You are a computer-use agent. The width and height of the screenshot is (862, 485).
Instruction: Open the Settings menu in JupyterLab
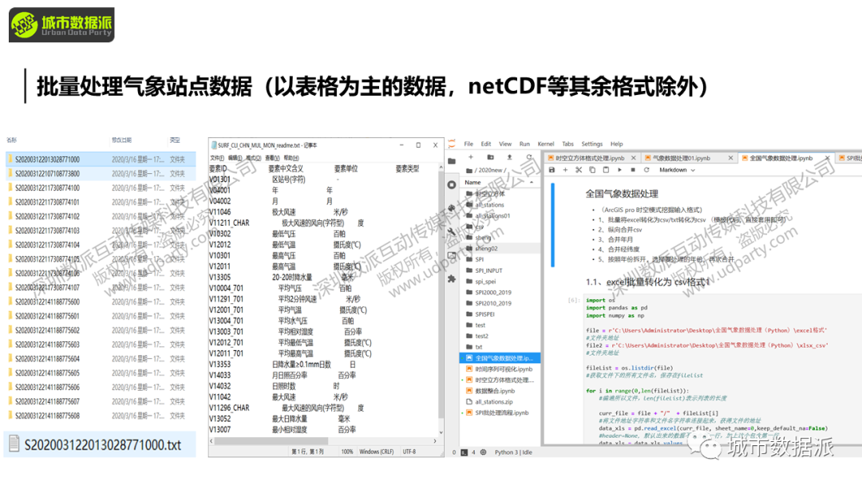click(x=592, y=144)
